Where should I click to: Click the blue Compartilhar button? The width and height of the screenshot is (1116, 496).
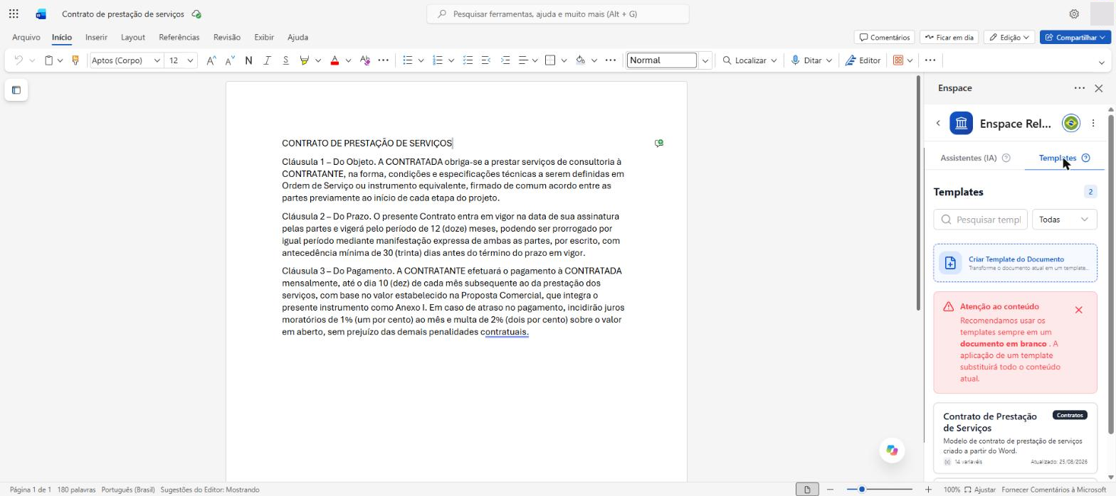[x=1075, y=37]
